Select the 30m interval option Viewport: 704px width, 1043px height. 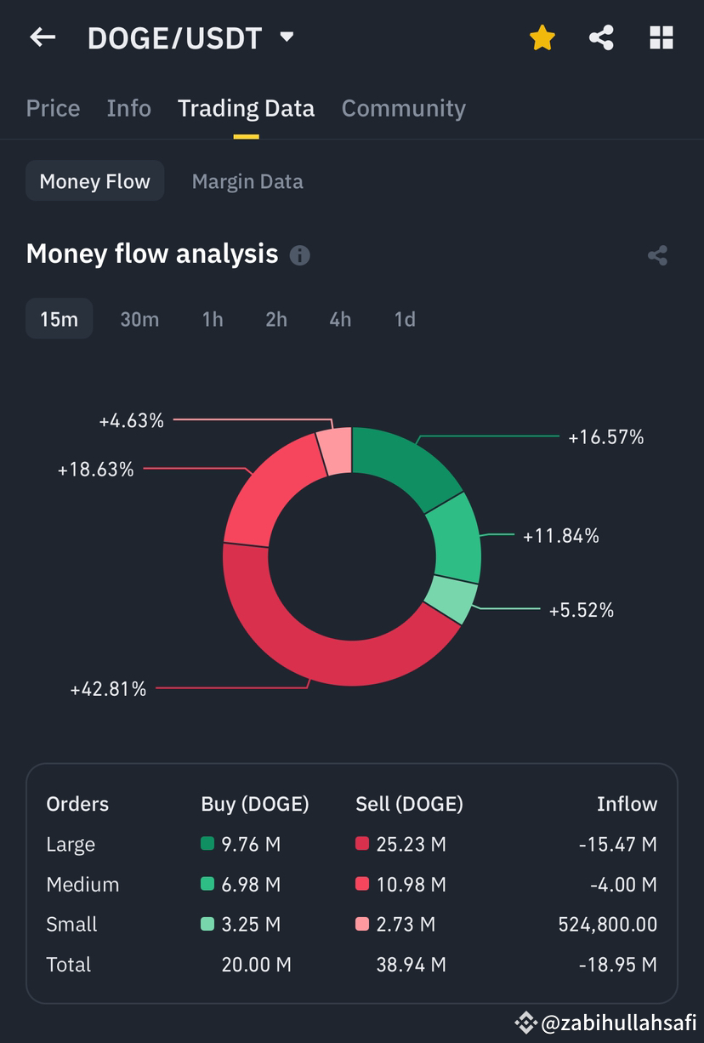tap(139, 319)
